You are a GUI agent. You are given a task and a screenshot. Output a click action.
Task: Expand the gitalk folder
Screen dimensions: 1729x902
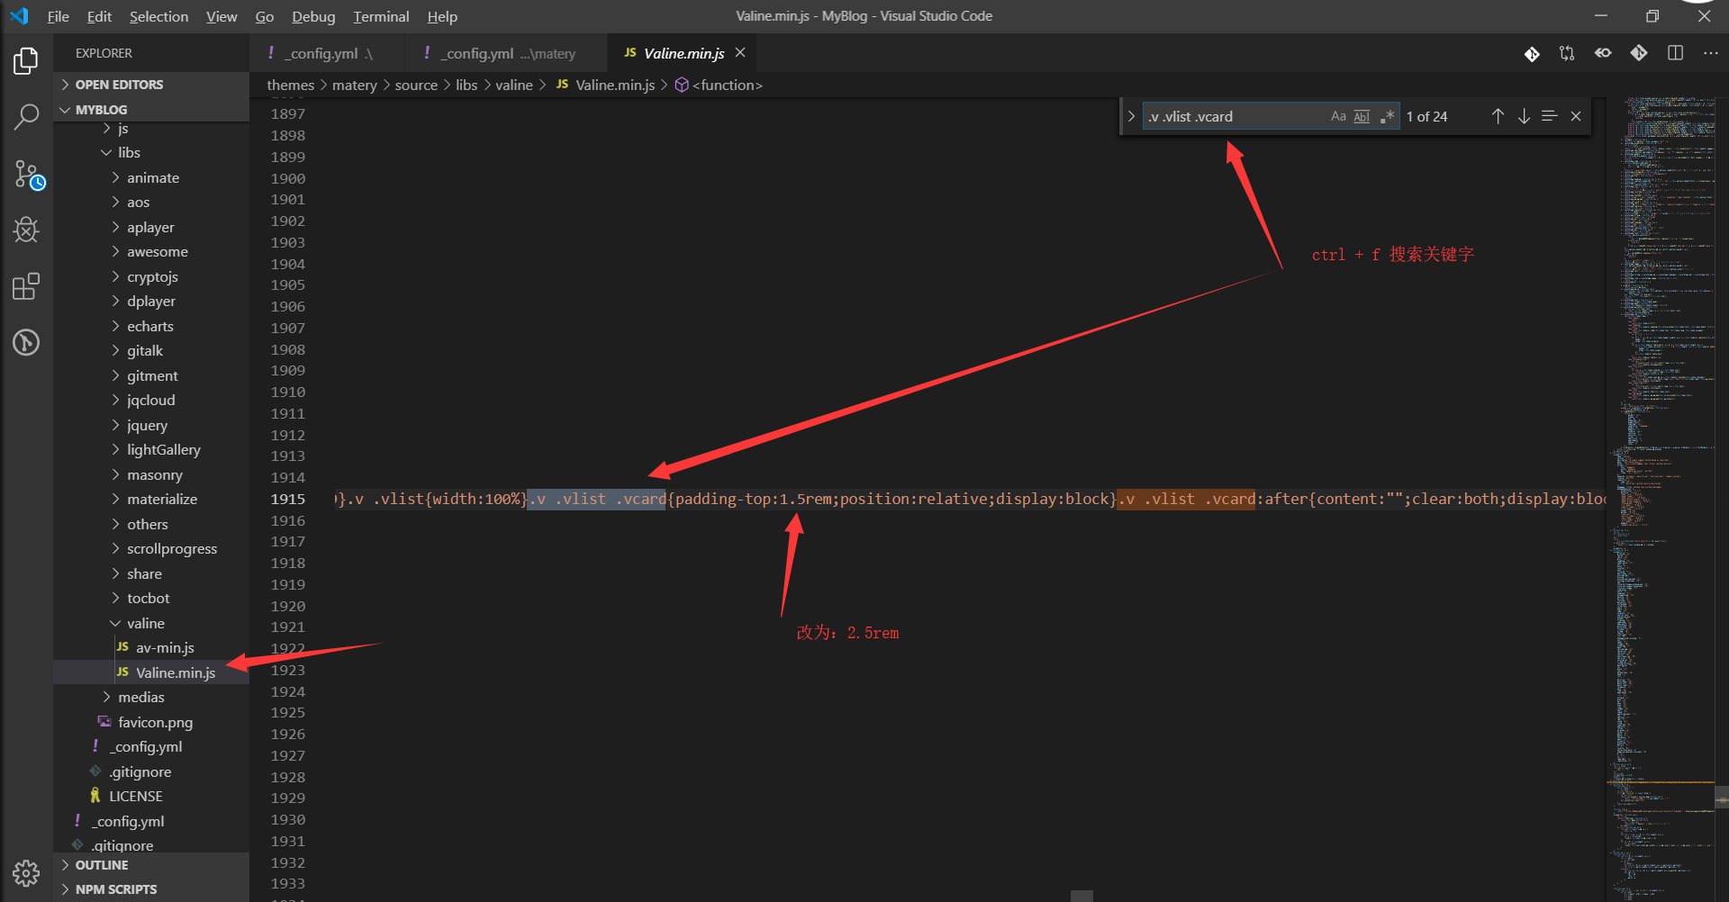pos(151,351)
